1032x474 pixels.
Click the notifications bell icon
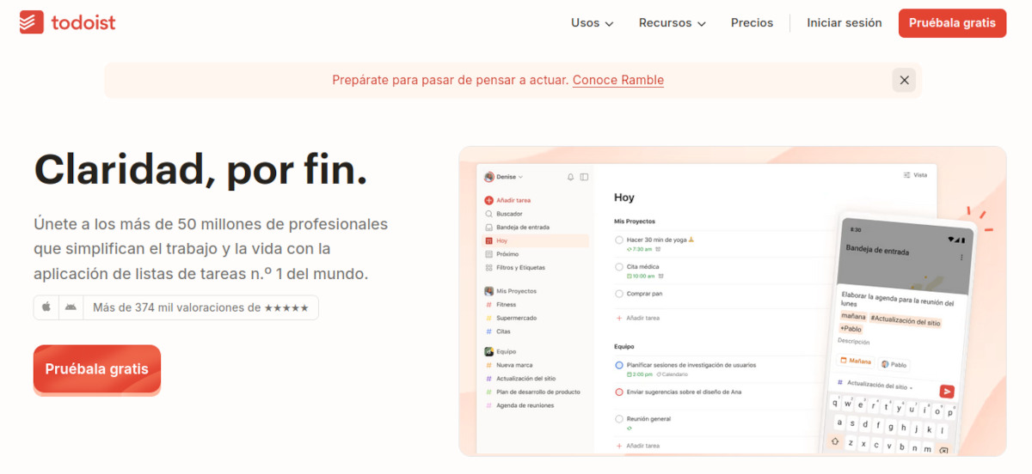point(570,177)
